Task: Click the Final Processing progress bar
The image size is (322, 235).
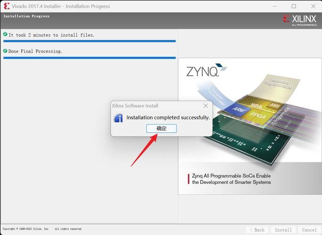Action: (89, 58)
